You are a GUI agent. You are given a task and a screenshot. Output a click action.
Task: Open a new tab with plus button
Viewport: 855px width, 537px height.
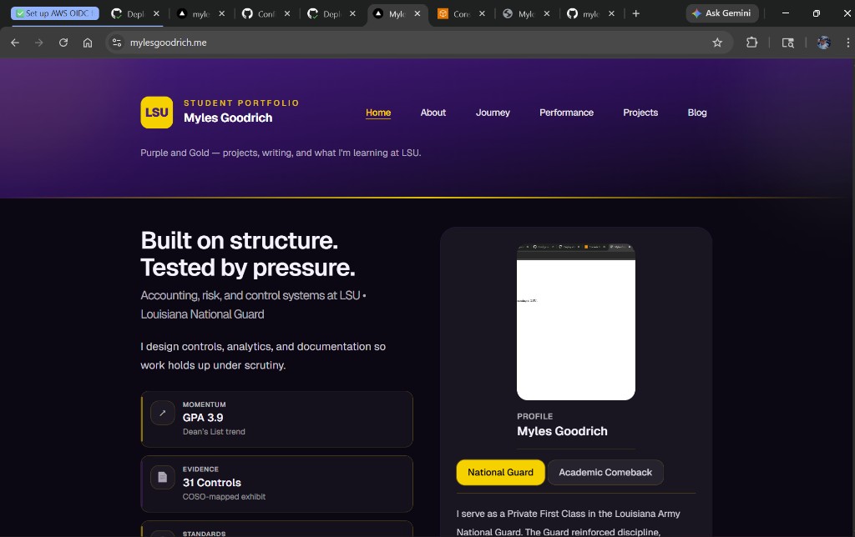point(636,13)
